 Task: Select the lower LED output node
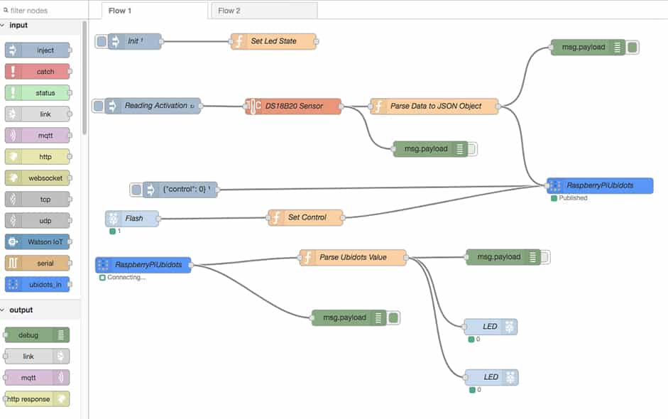(491, 377)
